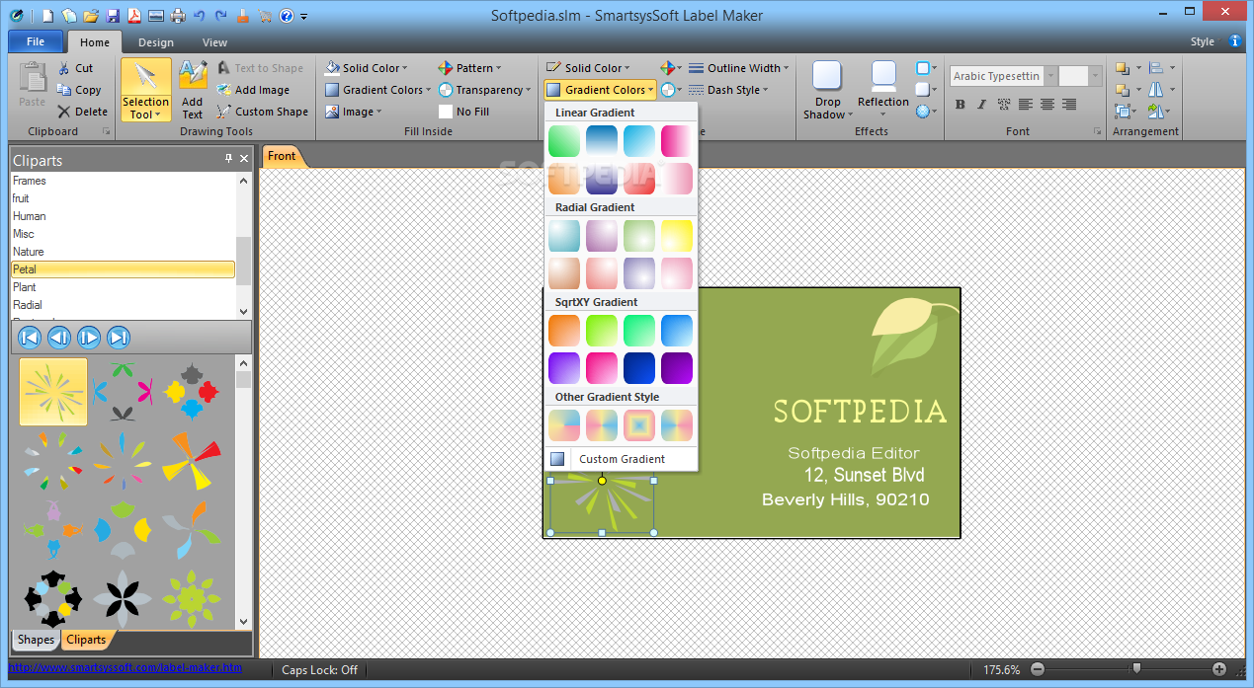Screen dimensions: 1254x688
Task: Go to previous clipart page
Action: (x=59, y=338)
